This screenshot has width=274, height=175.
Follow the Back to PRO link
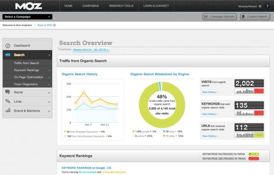[45, 25]
